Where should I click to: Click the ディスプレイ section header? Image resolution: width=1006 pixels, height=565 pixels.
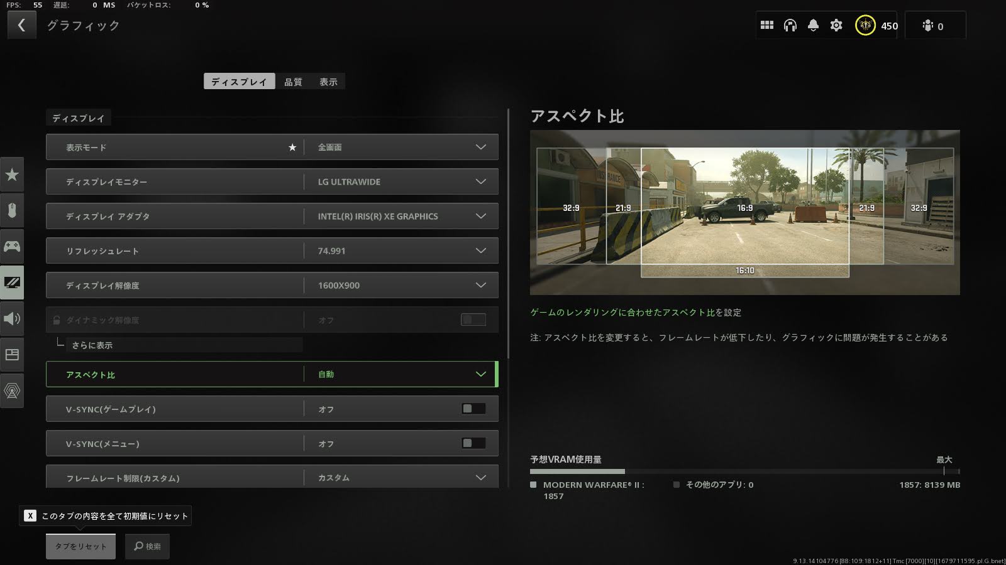click(79, 118)
